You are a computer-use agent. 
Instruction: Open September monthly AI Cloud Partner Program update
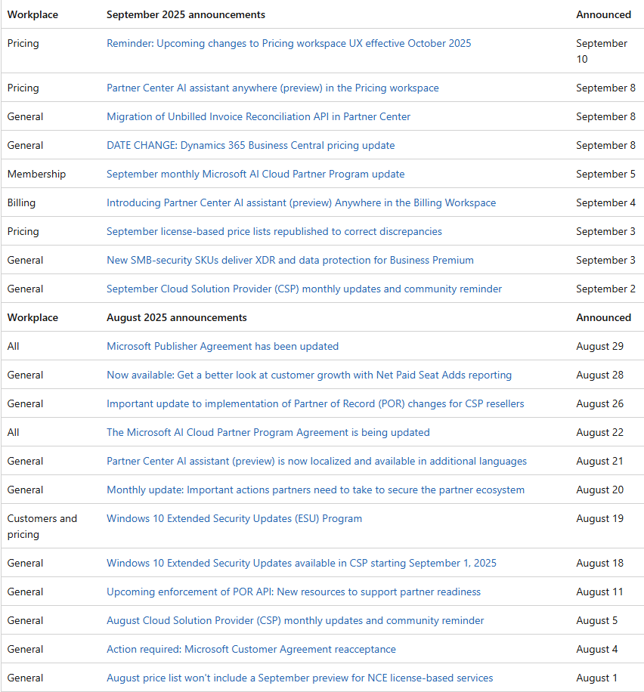(x=255, y=175)
